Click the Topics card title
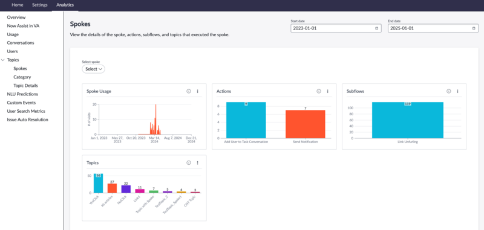484x230 pixels. point(93,162)
